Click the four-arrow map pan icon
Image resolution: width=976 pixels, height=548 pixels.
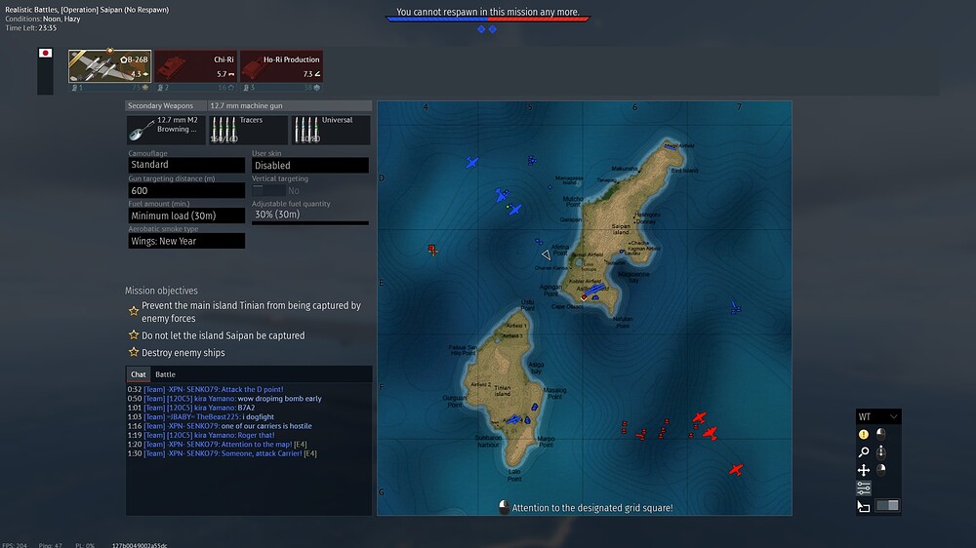pos(864,470)
